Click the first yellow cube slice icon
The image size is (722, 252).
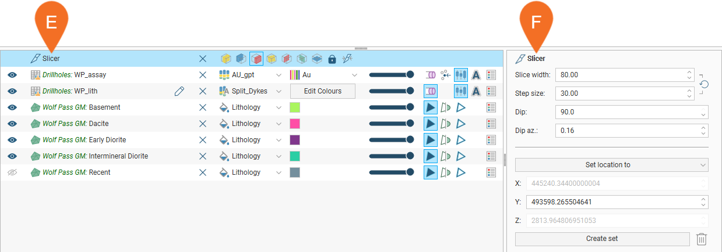(226, 59)
